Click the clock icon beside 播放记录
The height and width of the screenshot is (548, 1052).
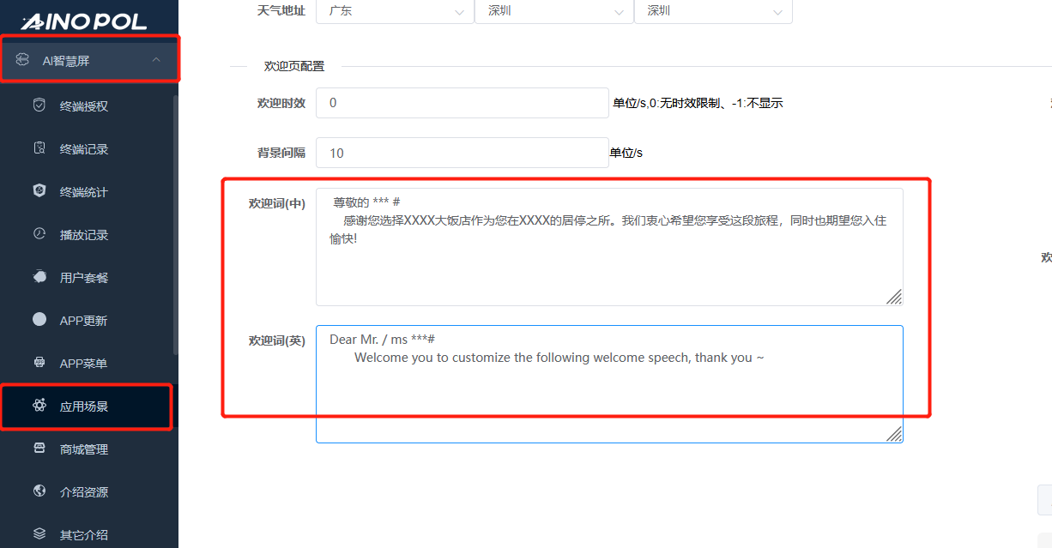[39, 234]
